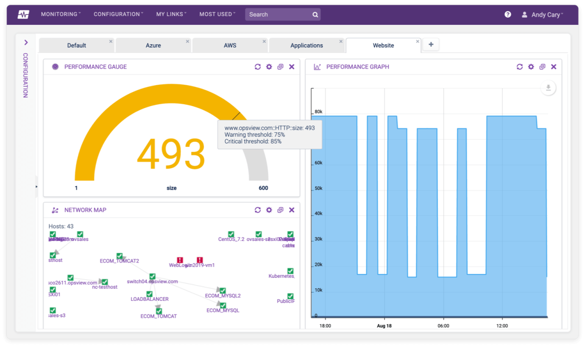
Task: Open Performance Gauge widget settings
Action: click(x=269, y=67)
